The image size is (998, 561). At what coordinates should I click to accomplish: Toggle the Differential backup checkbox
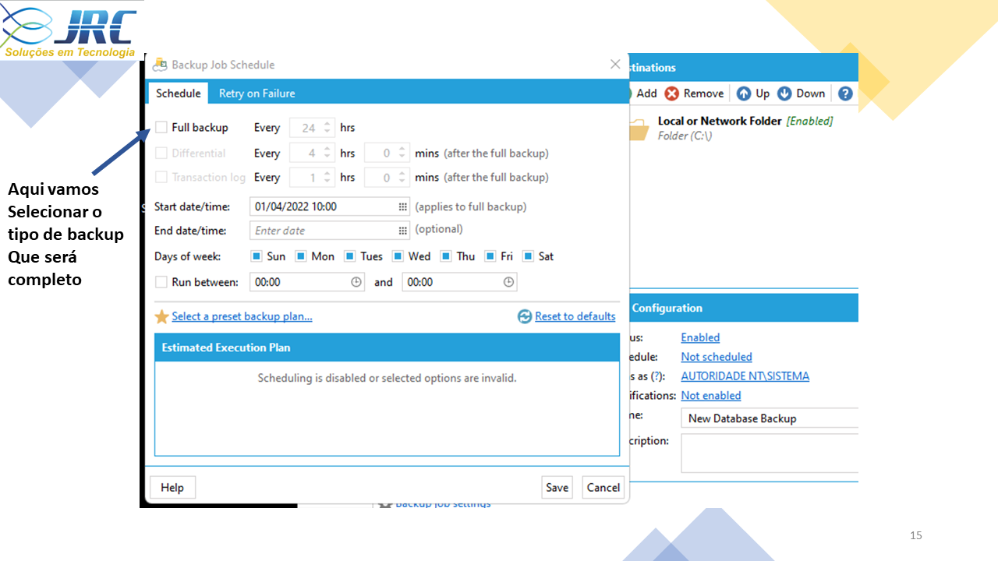coord(161,153)
